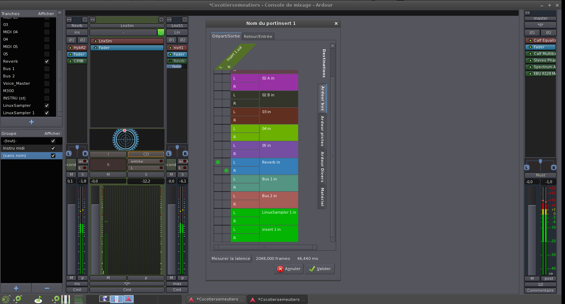Screen dimensions: 565x304
Task: Open the master output '1/2' selector
Action: (x=540, y=284)
